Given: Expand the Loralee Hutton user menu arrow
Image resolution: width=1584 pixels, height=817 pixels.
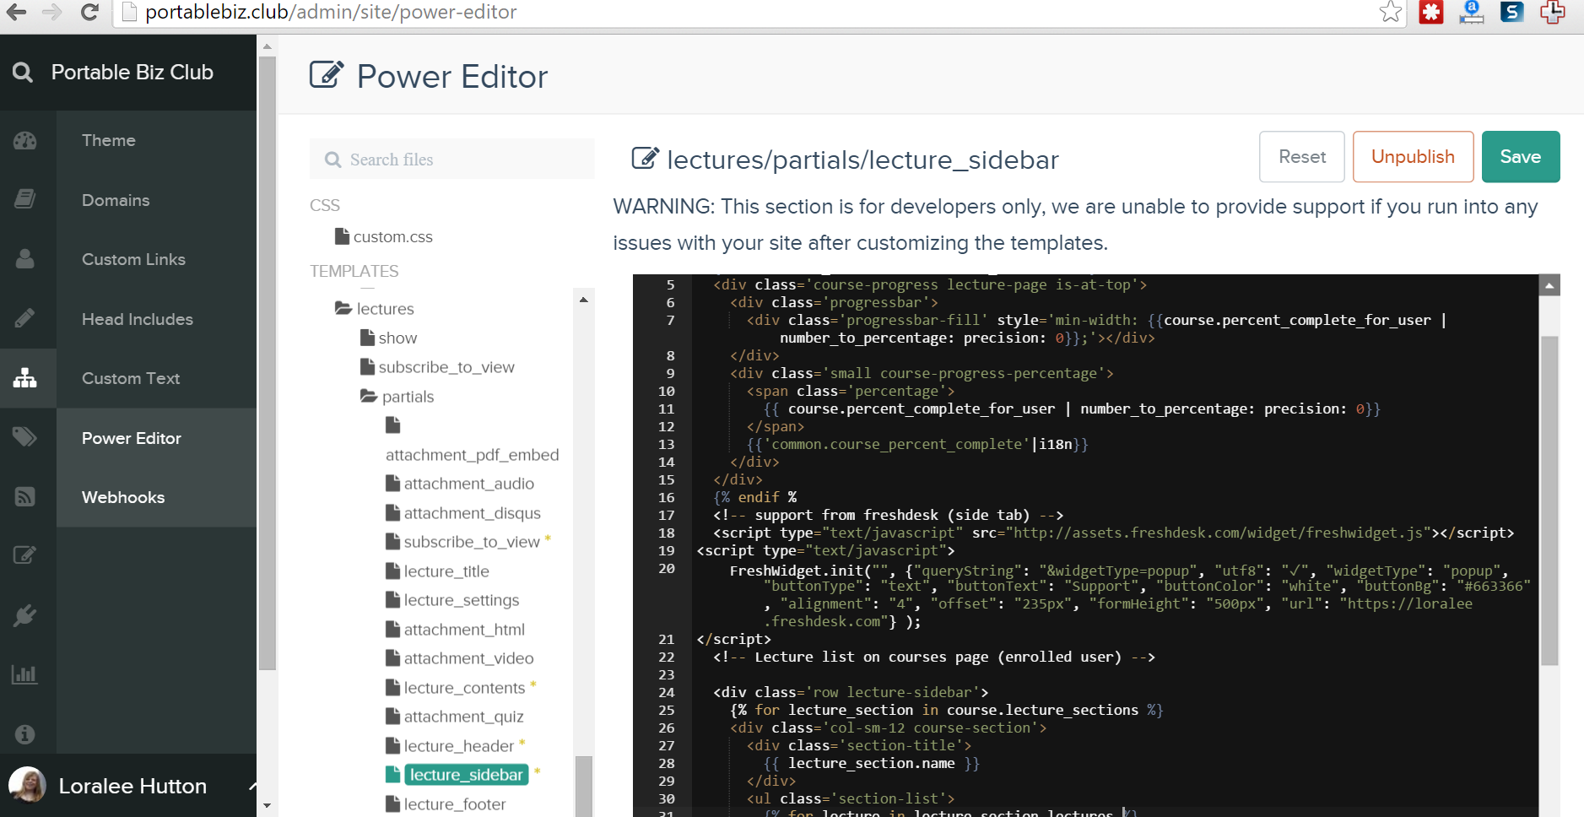Looking at the screenshot, I should [252, 786].
